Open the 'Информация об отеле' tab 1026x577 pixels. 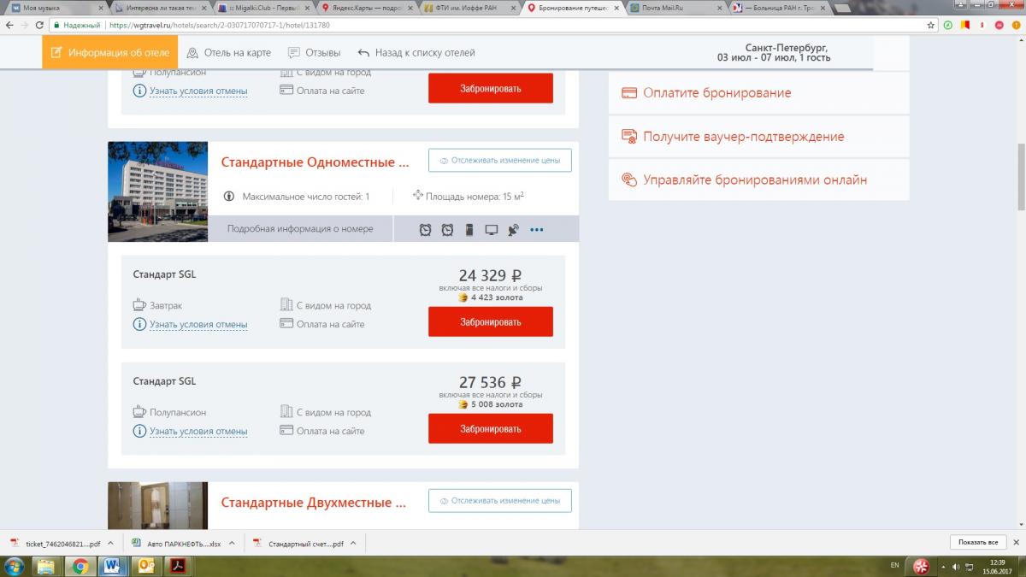110,52
